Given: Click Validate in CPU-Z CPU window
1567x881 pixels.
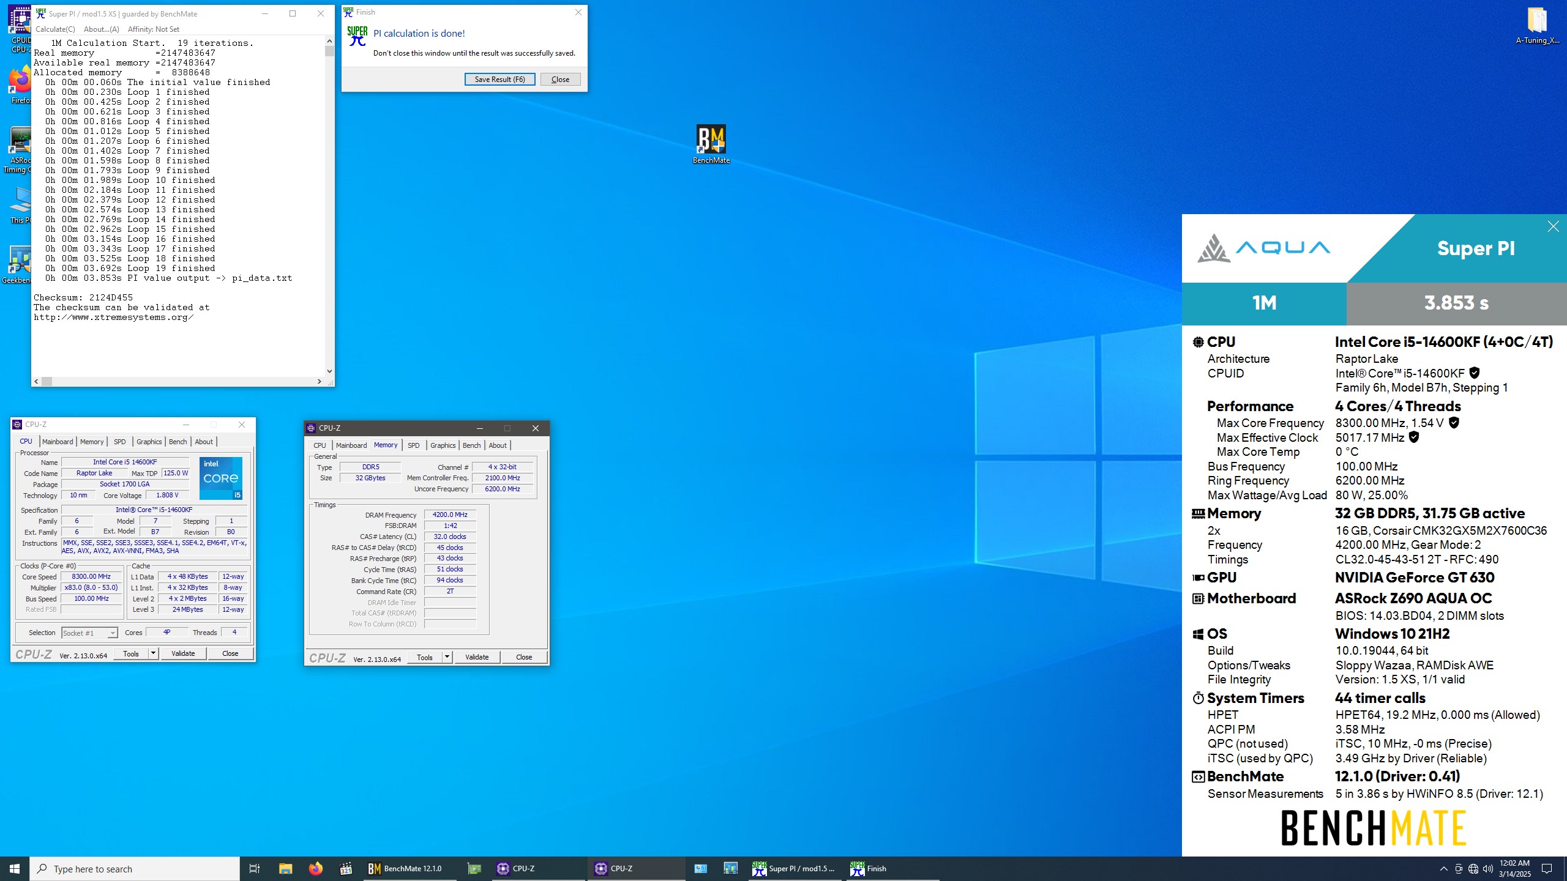Looking at the screenshot, I should pos(183,653).
